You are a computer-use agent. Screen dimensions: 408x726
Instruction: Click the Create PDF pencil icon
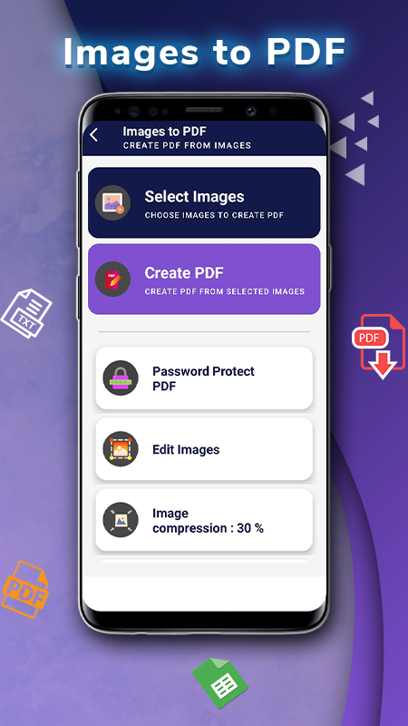tap(112, 280)
